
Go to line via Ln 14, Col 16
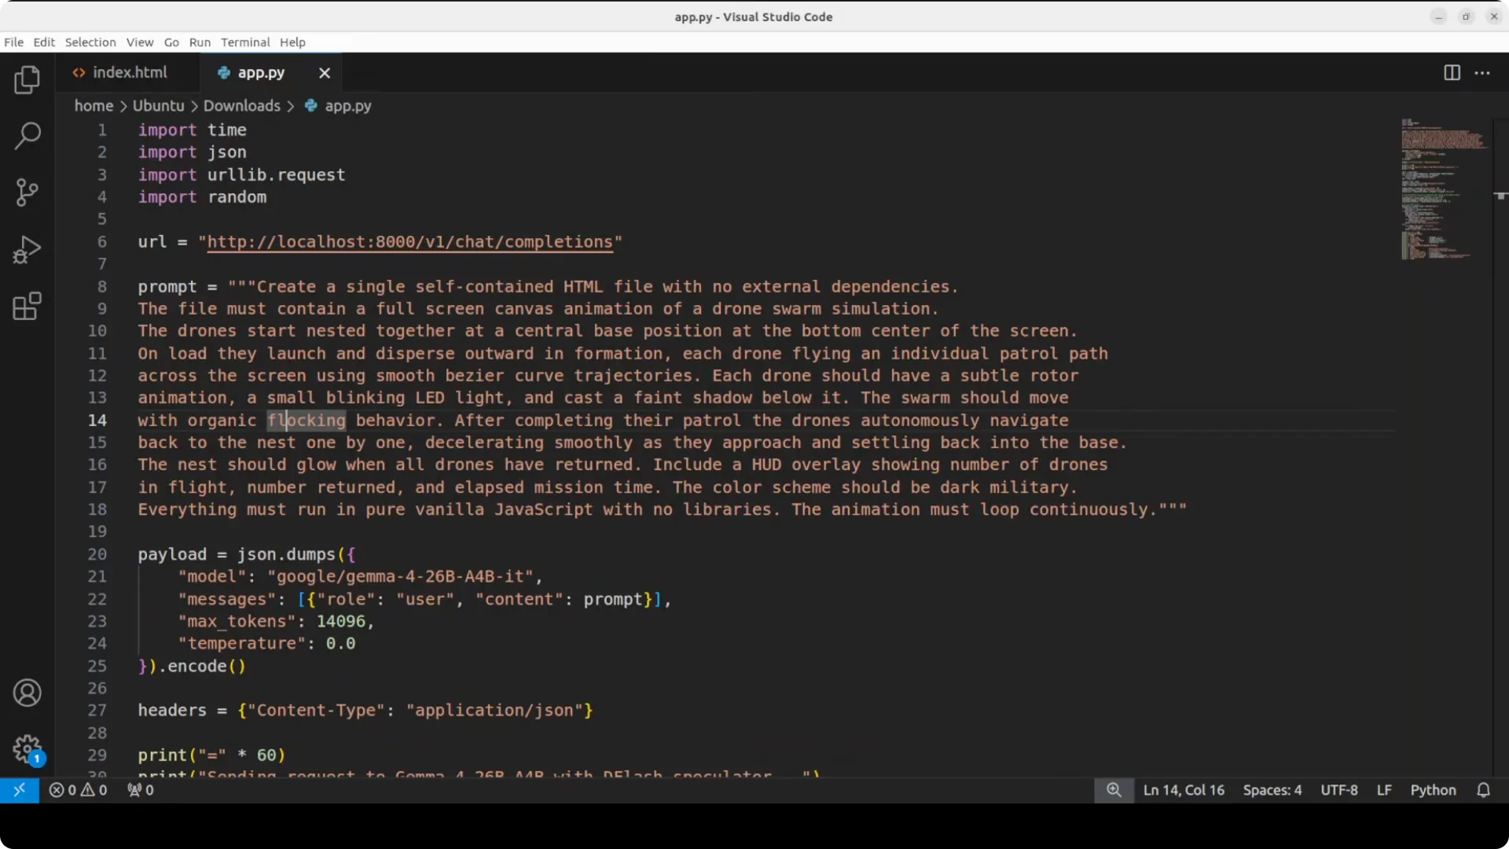click(1184, 790)
